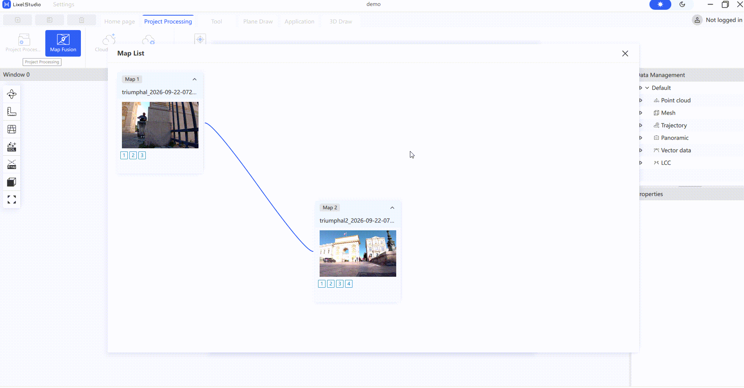Select segment 2 under Map 2
Screen dimensions: 744x388
click(x=331, y=284)
